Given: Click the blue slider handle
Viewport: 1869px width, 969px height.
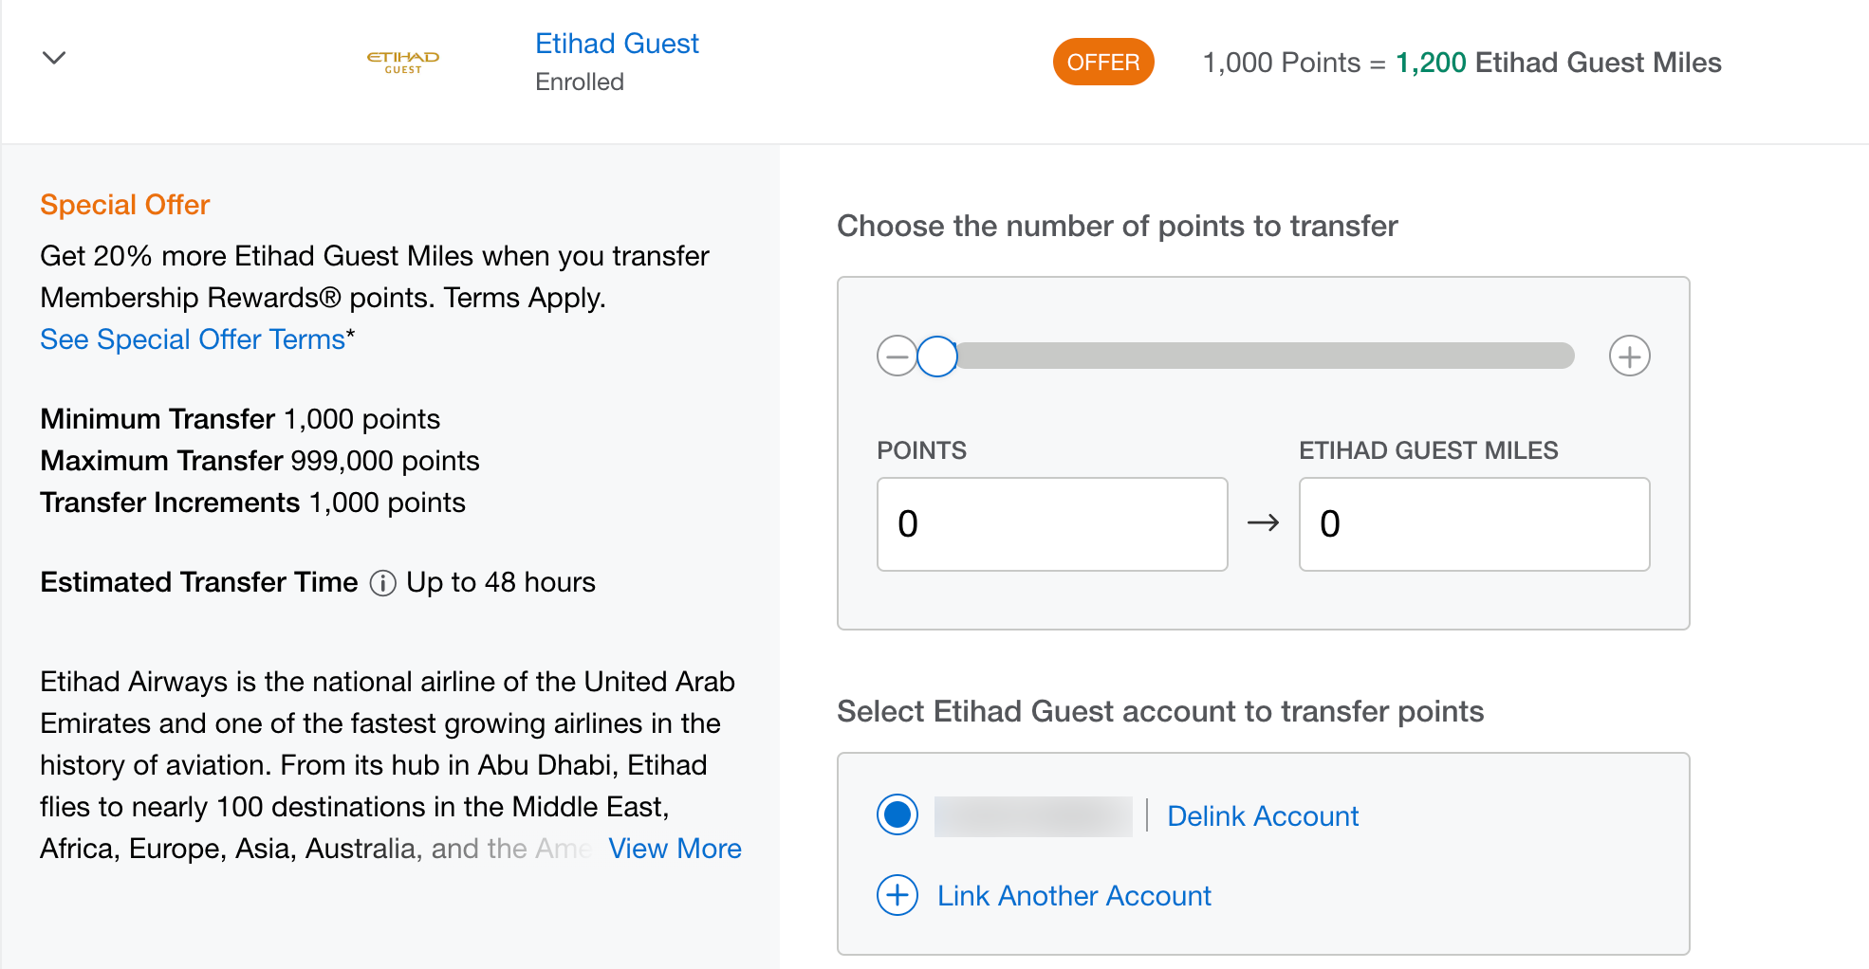Looking at the screenshot, I should (937, 356).
